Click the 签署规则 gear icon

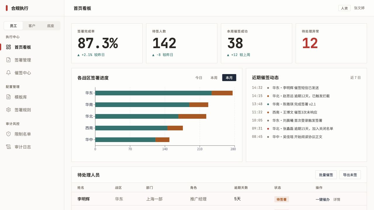click(x=8, y=110)
